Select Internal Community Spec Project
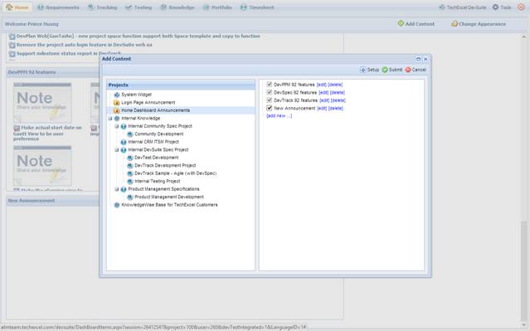 click(x=160, y=126)
